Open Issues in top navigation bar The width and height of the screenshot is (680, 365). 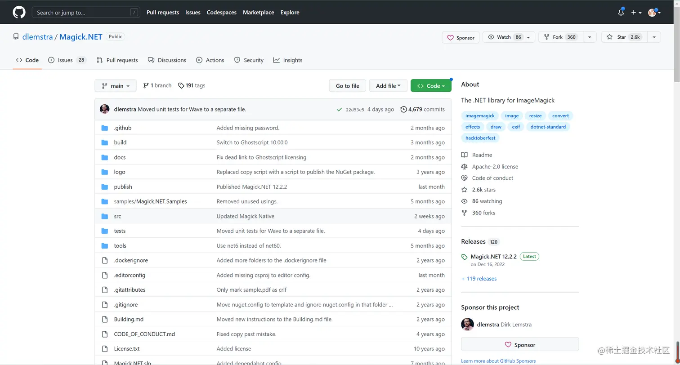(193, 13)
